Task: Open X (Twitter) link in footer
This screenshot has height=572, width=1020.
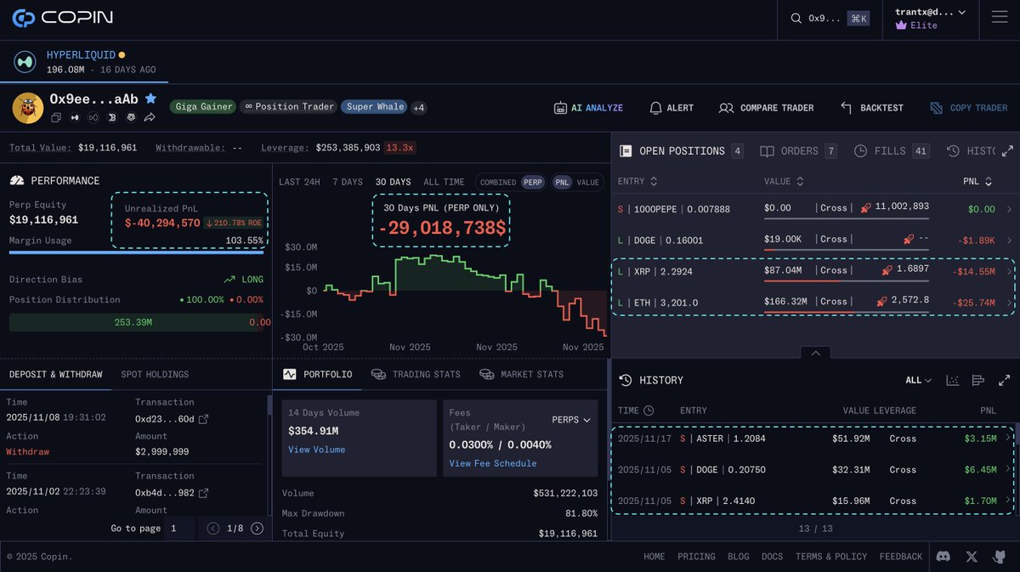Action: point(972,557)
